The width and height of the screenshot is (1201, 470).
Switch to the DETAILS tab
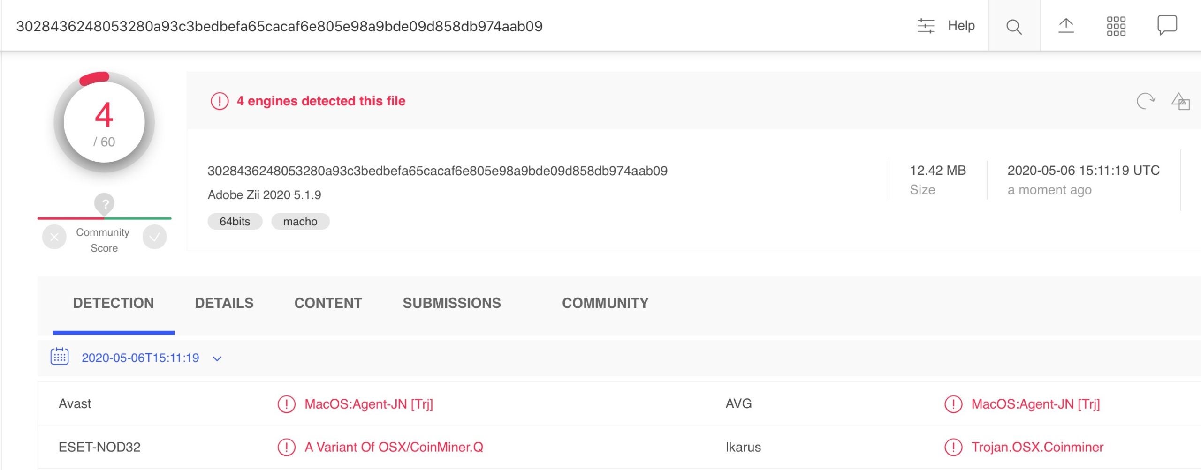[x=224, y=303]
